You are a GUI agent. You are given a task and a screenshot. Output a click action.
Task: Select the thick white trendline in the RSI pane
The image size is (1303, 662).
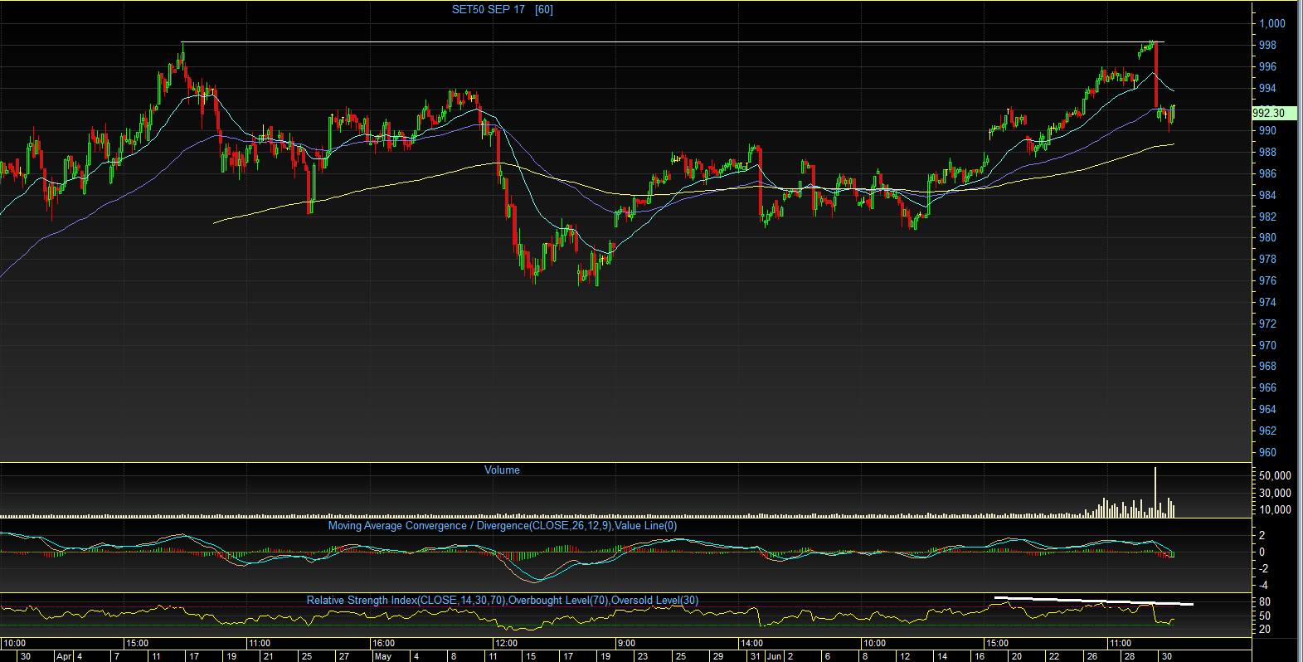(1094, 600)
